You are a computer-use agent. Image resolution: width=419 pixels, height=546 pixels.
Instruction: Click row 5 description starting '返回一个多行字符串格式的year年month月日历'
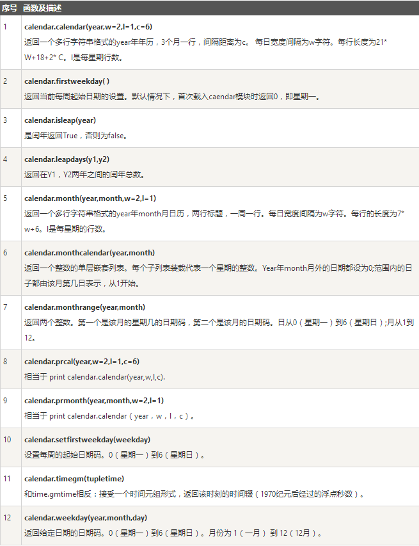[x=214, y=221]
